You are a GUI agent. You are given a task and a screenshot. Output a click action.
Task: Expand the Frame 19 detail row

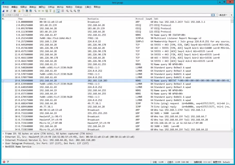(x=3, y=134)
